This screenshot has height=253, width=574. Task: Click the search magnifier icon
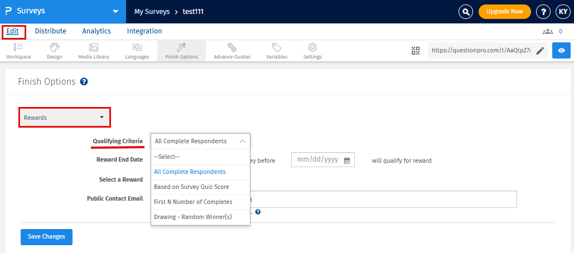point(465,11)
